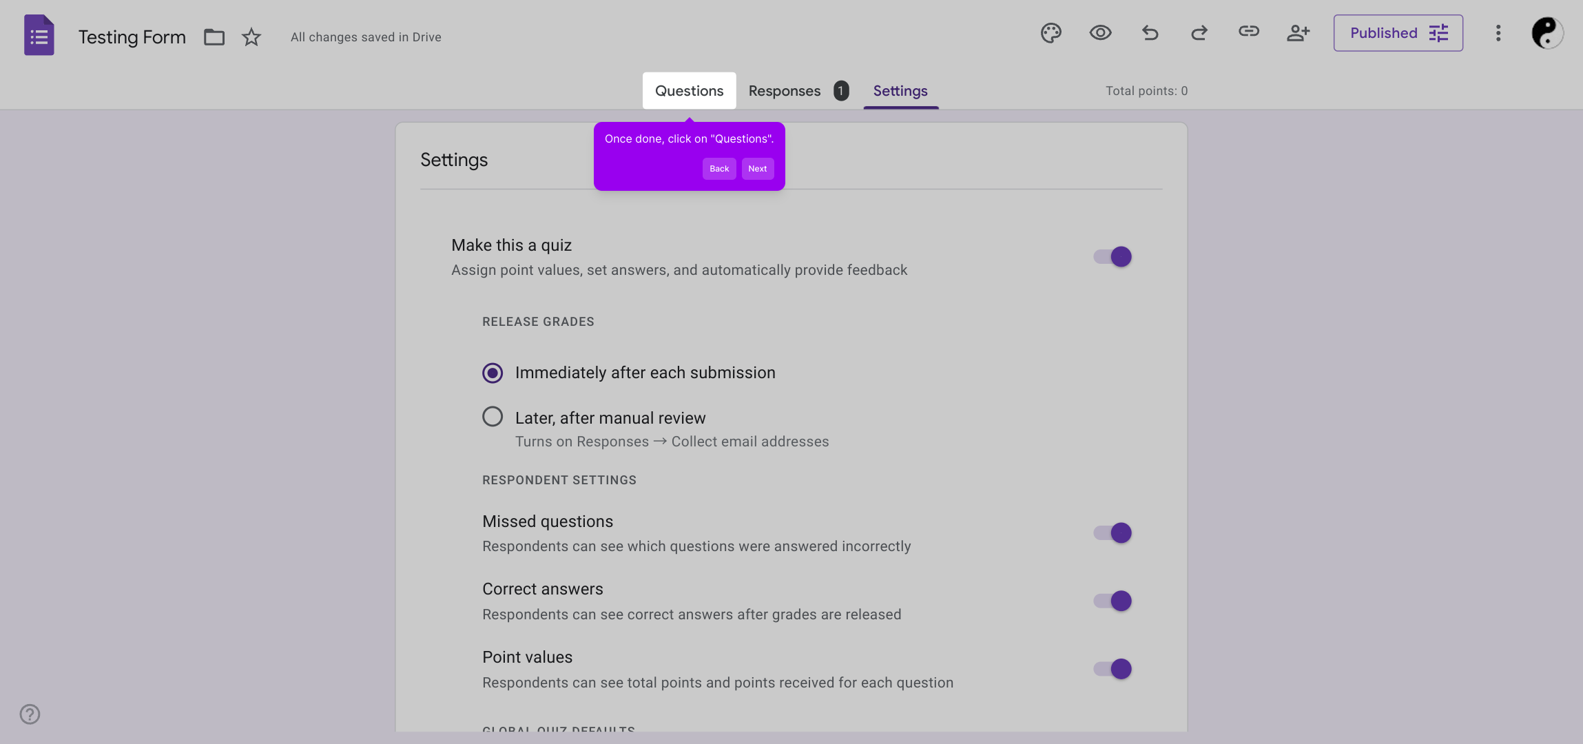Toggle the Point values switch

click(x=1113, y=669)
